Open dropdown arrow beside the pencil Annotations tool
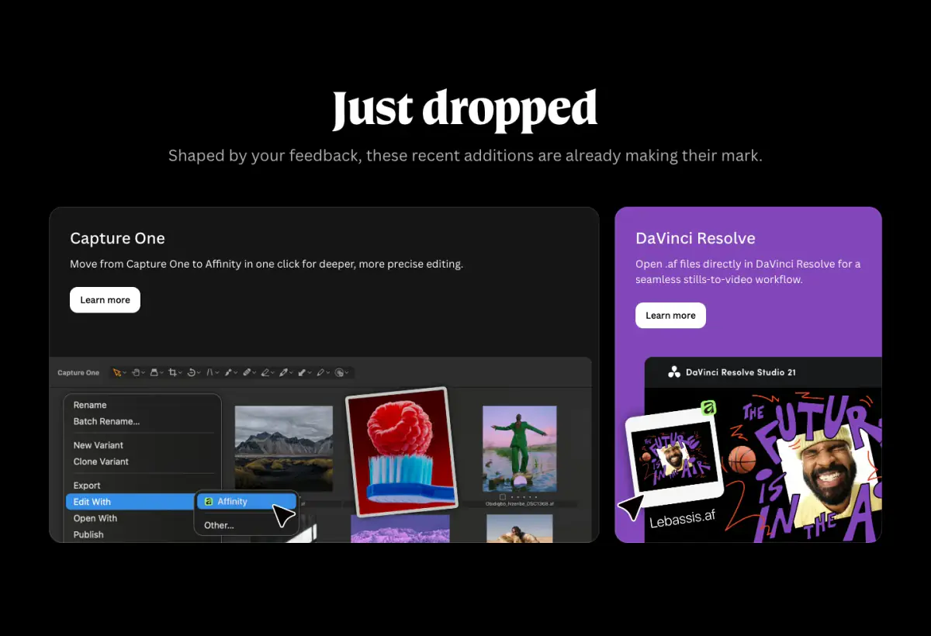The width and height of the screenshot is (931, 636). 328,373
